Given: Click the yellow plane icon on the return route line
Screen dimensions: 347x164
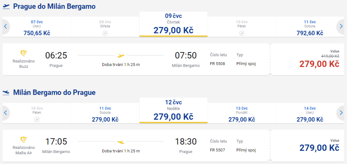Looking at the screenshot, I should tap(121, 142).
